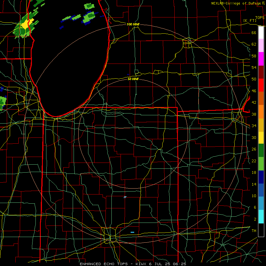Click the '18' legend value
The width and height of the screenshot is (266, 266).
click(x=254, y=173)
